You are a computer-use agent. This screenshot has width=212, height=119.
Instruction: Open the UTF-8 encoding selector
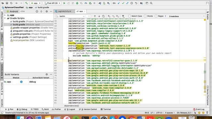(x=160, y=113)
